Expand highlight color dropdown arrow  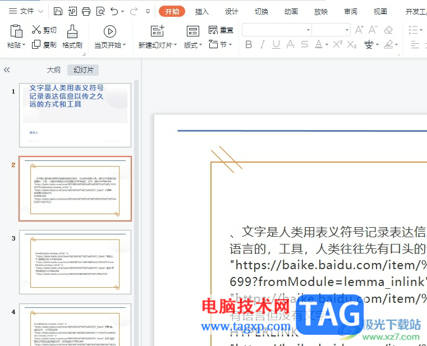tap(396, 45)
